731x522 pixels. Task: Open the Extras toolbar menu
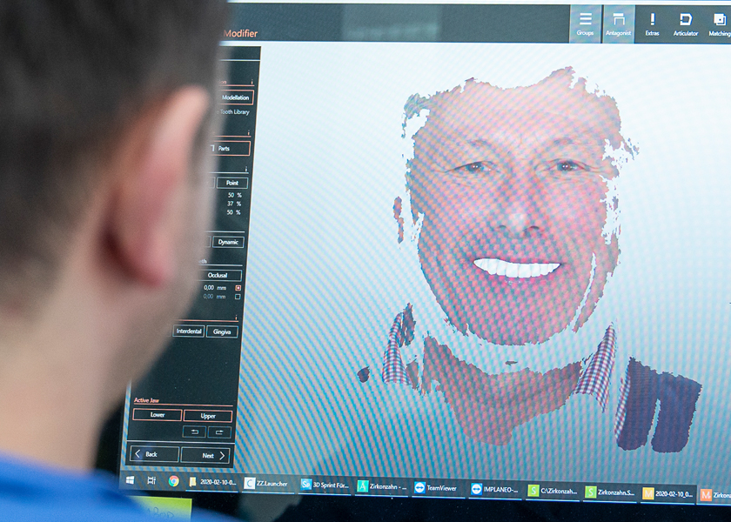(652, 23)
